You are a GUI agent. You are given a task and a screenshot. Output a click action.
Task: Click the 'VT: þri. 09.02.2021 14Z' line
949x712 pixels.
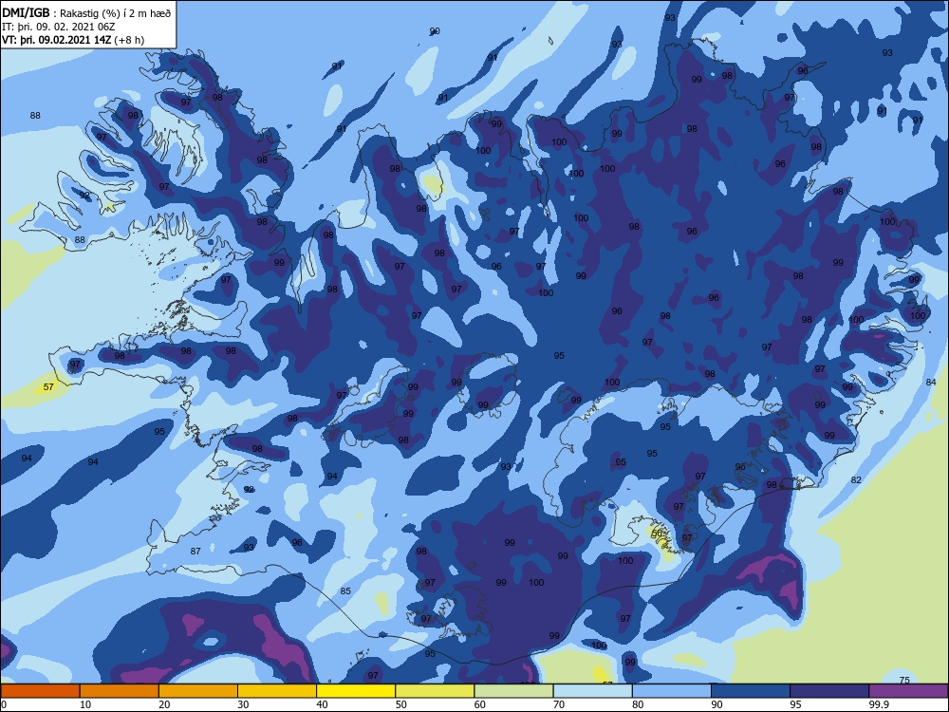[56, 40]
